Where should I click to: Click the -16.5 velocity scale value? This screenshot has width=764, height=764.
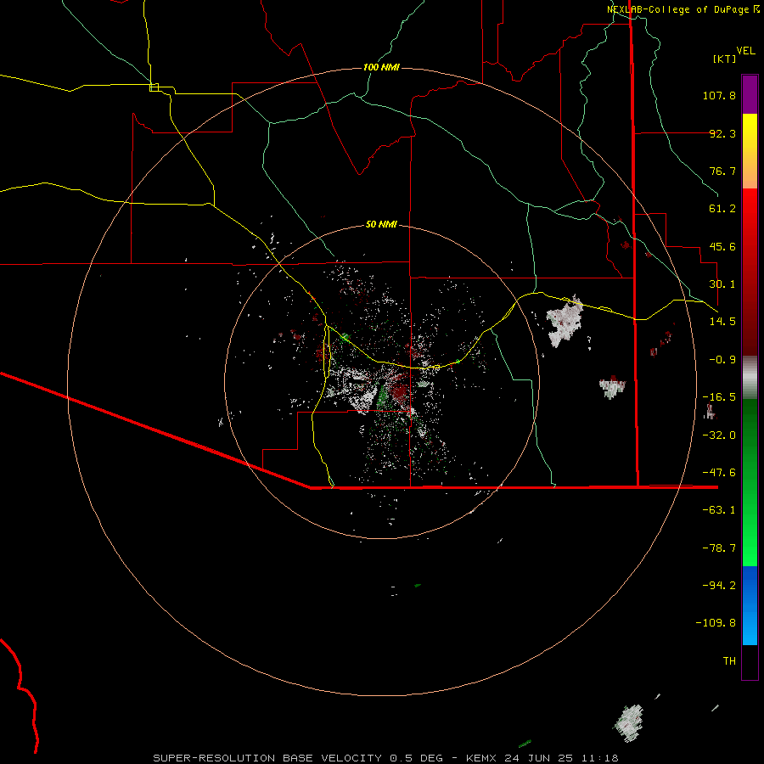point(719,397)
